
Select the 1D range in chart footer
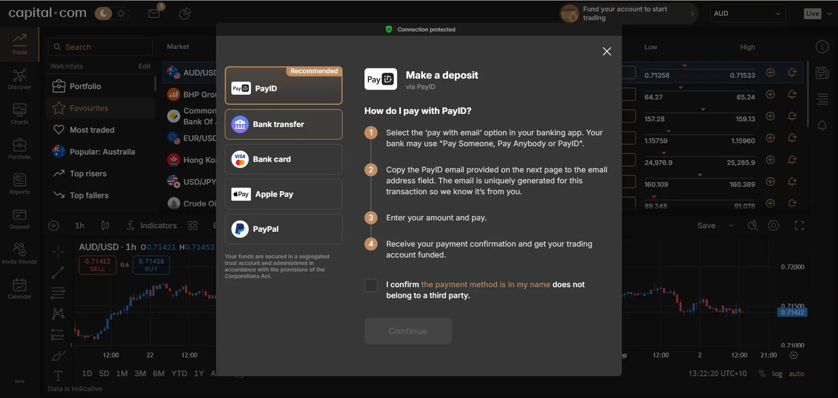[87, 373]
